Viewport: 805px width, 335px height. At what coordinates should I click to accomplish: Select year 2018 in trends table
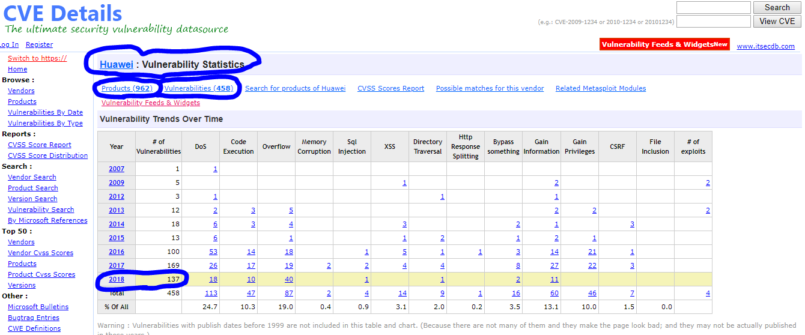(x=117, y=279)
